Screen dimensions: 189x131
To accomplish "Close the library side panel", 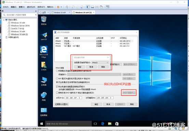I will pyautogui.click(x=36, y=11).
